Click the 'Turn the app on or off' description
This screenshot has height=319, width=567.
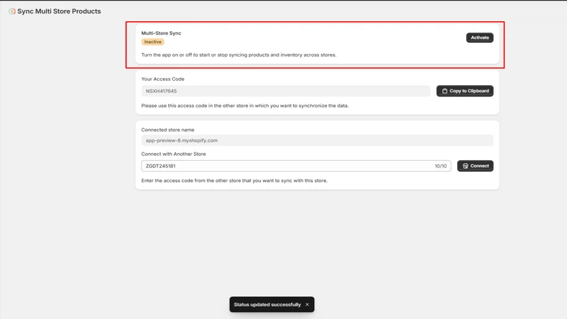(239, 55)
